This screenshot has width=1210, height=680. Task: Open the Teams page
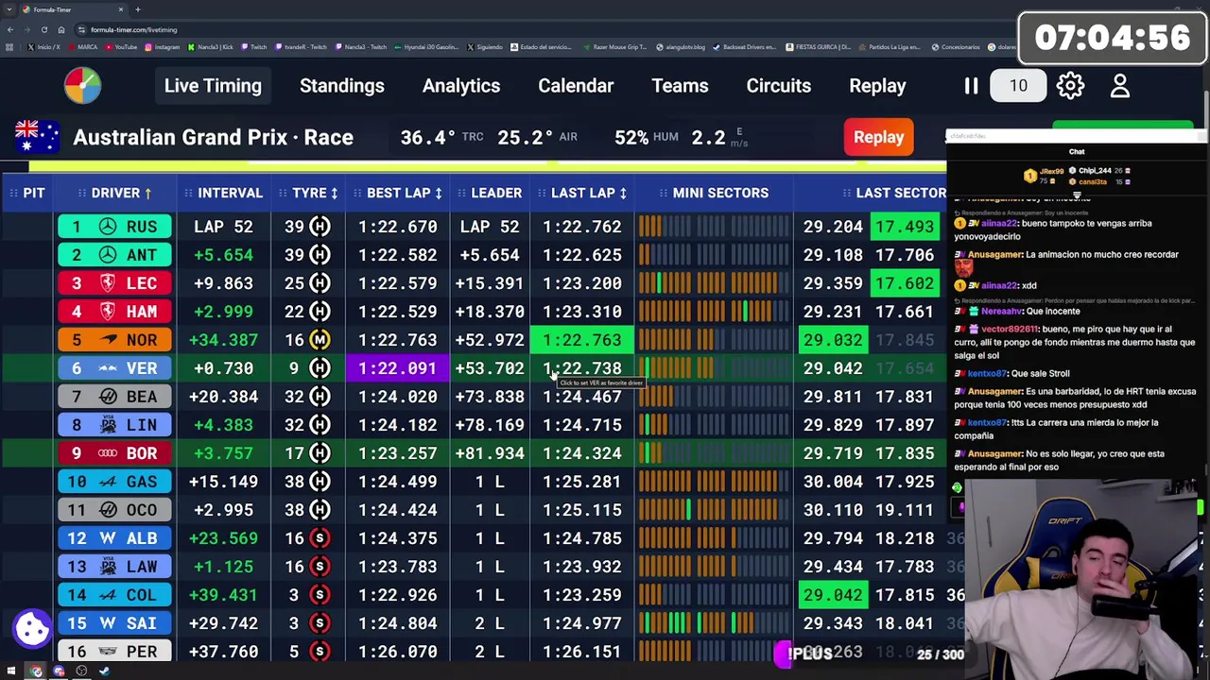[680, 86]
